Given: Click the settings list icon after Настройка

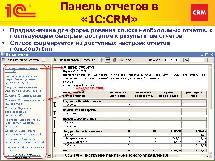Looking at the screenshot, I should [x=101, y=60].
